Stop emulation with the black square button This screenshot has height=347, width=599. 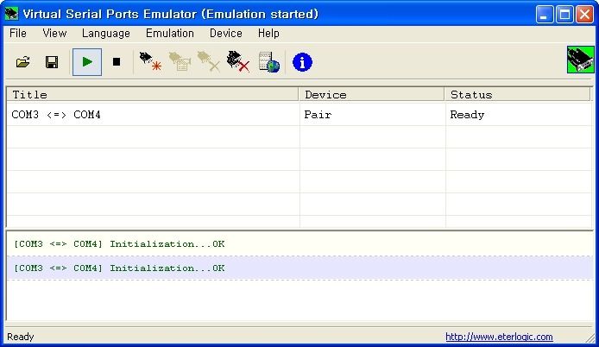point(117,62)
